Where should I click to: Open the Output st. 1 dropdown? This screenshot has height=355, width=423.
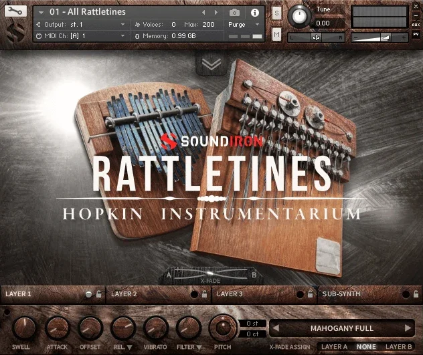click(x=122, y=25)
